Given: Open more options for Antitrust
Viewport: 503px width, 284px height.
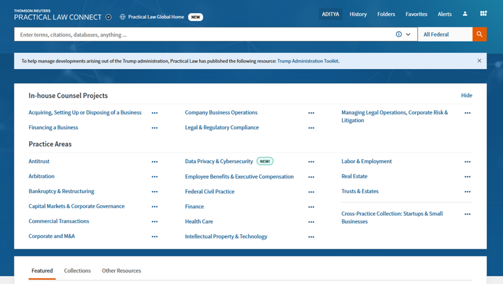Looking at the screenshot, I should coord(154,162).
